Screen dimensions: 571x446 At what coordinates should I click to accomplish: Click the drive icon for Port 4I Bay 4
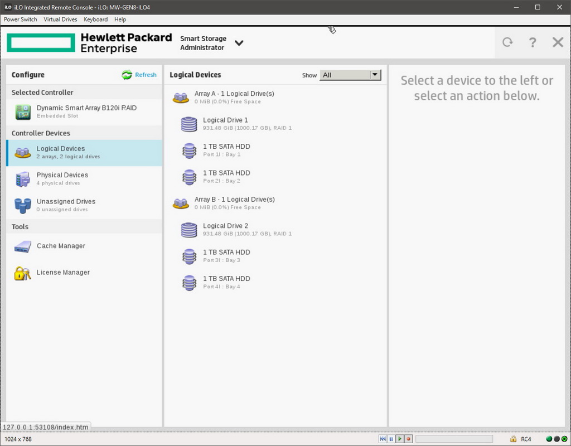pos(189,283)
